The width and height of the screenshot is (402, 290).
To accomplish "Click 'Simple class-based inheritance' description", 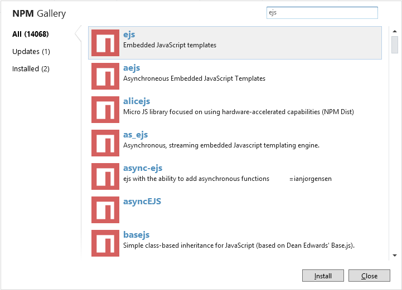I will tap(239, 245).
